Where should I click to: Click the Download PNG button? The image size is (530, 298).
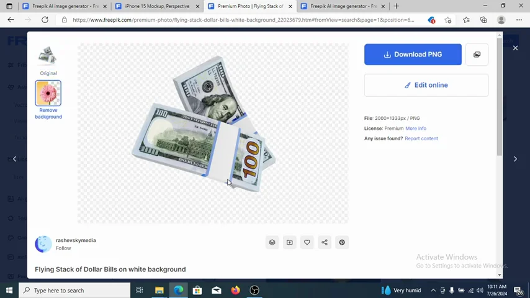coord(413,55)
